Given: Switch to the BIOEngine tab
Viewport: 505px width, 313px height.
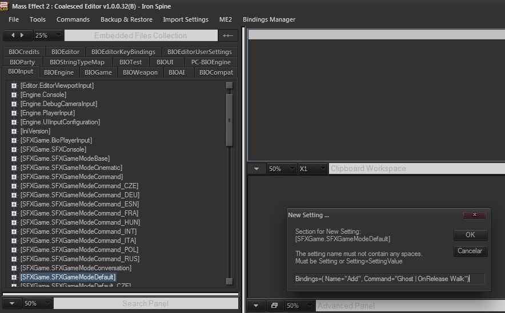Looking at the screenshot, I should pos(59,72).
